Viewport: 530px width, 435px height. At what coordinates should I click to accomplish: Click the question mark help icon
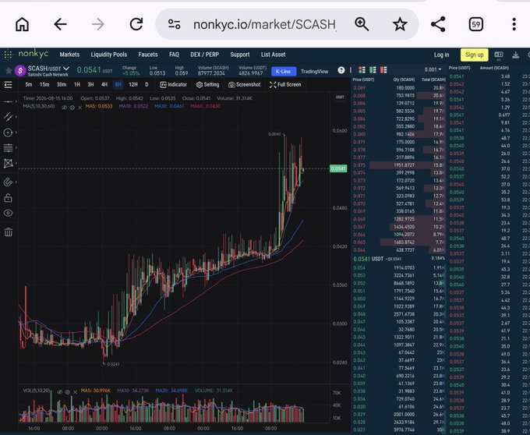click(341, 70)
